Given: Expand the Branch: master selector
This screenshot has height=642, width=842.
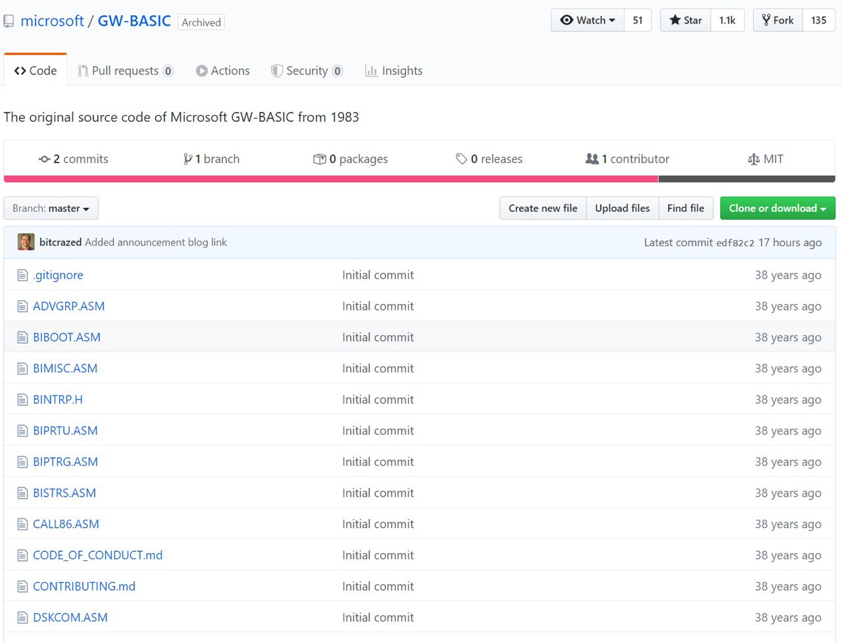Looking at the screenshot, I should (51, 209).
